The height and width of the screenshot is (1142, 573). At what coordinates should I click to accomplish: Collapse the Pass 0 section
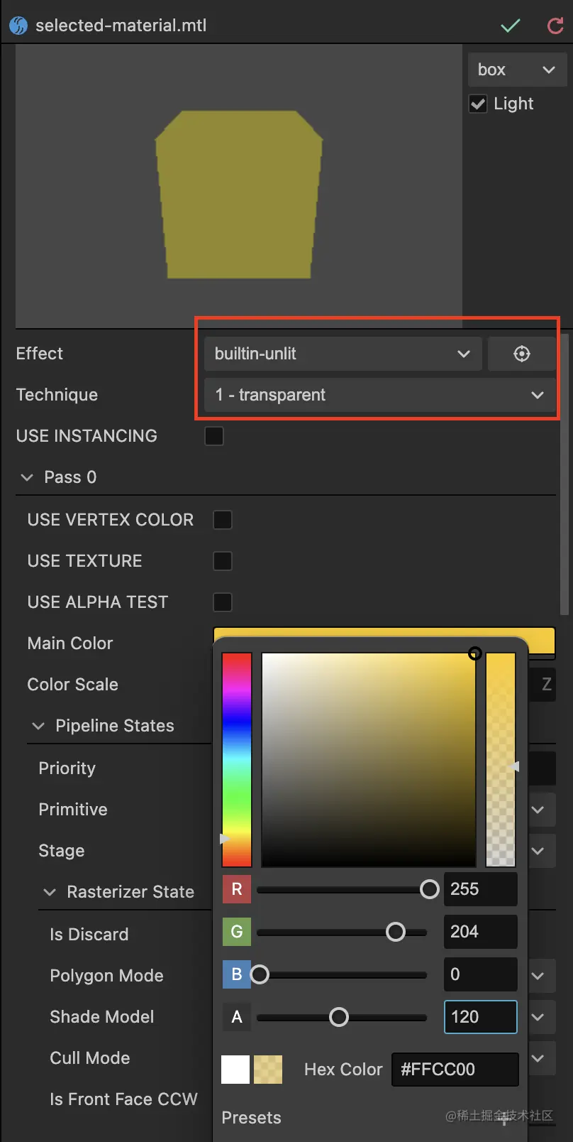point(27,477)
